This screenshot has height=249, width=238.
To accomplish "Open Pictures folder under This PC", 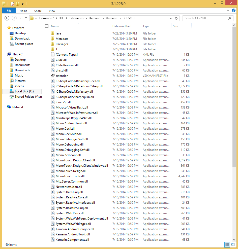I will click(x=20, y=81).
